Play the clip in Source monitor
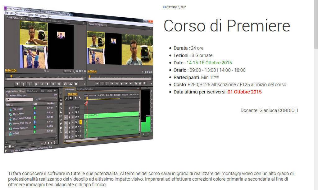 point(48,84)
